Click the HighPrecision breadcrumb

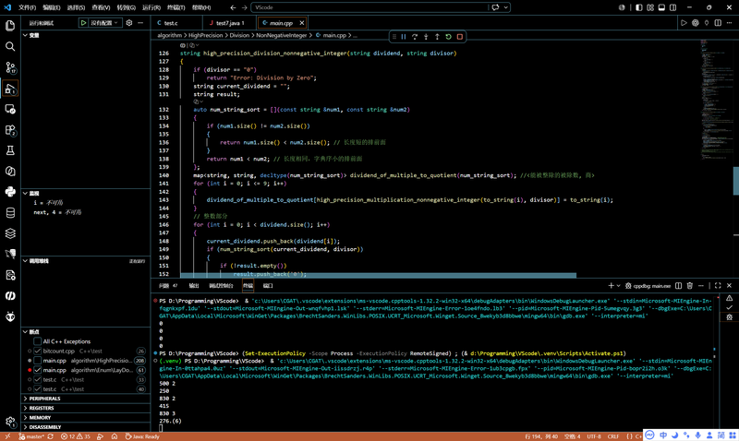tap(205, 35)
